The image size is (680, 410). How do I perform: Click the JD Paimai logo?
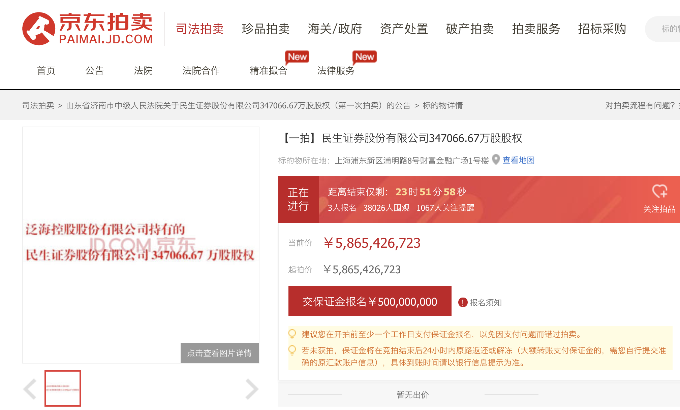point(88,29)
